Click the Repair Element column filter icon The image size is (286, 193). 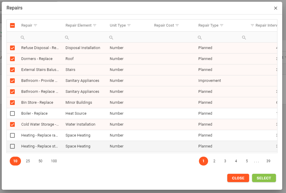click(95, 25)
